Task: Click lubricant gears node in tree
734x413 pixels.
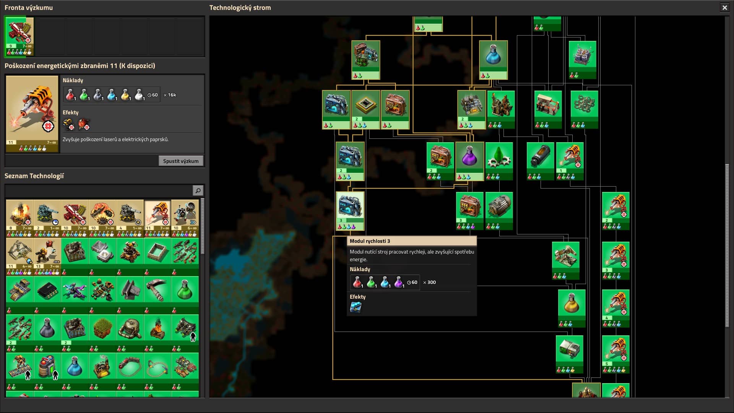Action: [499, 161]
